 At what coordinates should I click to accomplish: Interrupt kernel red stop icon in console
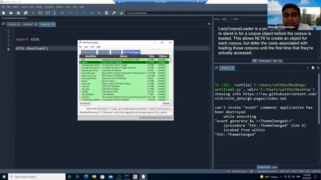click(307, 68)
